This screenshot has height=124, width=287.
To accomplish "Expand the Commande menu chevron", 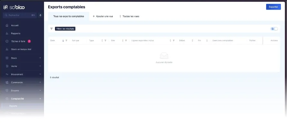I will 40,82.
